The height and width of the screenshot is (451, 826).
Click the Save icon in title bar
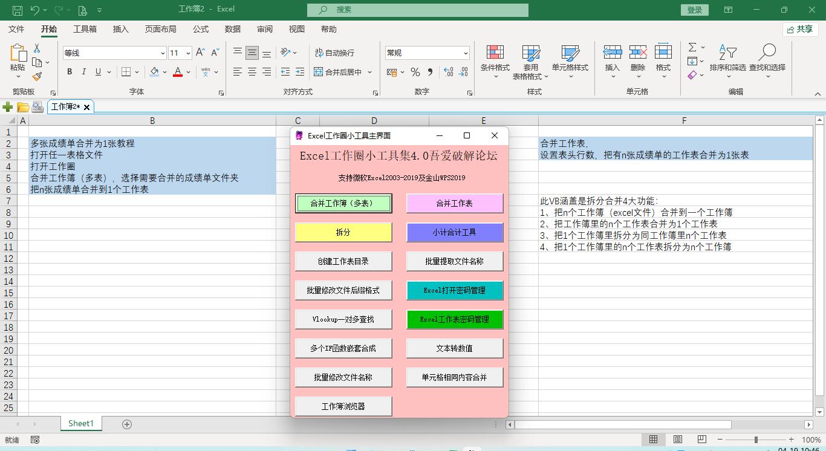click(18, 10)
